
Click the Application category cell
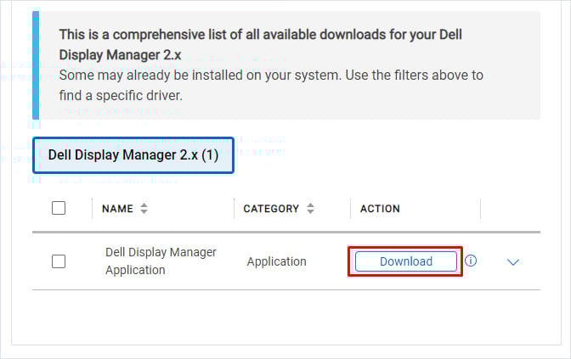[x=276, y=261]
